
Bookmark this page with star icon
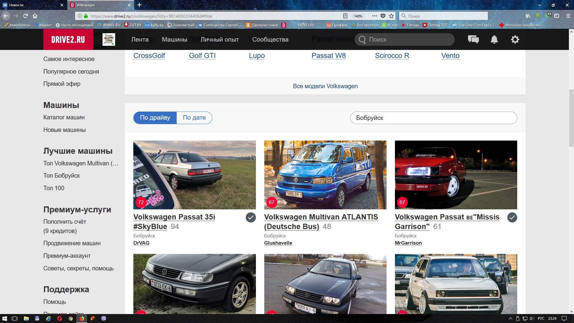click(x=391, y=16)
